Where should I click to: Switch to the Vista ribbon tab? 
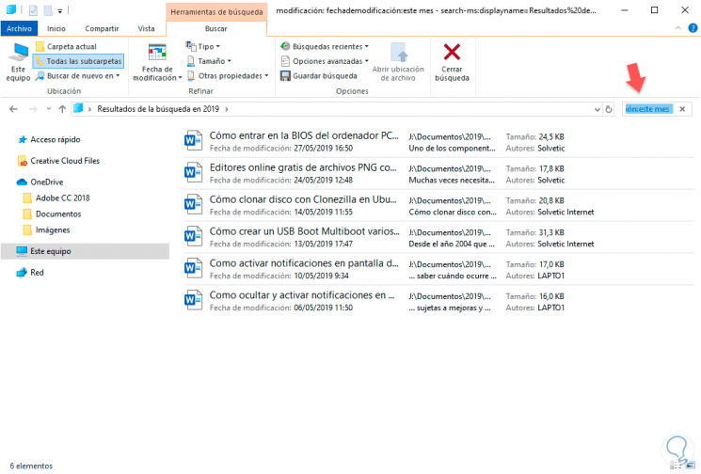(x=146, y=28)
